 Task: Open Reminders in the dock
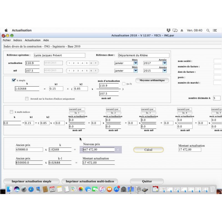(67, 189)
